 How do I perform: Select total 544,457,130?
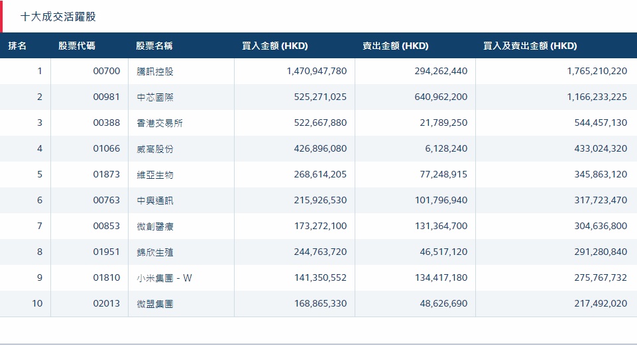601,123
